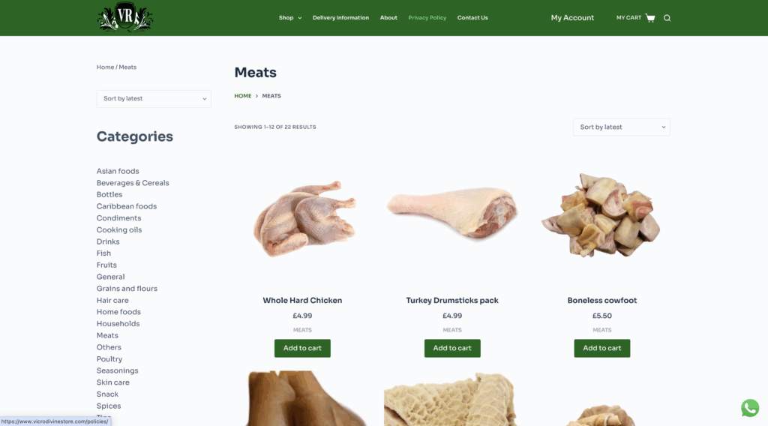Open the Turkey Drumsticks pack title
Image resolution: width=768 pixels, height=426 pixels.
[452, 301]
